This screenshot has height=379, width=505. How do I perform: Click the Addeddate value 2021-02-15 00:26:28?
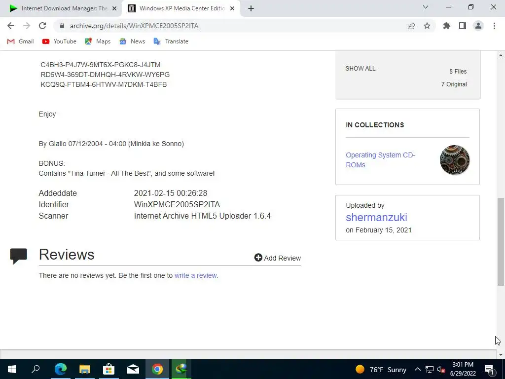click(170, 193)
